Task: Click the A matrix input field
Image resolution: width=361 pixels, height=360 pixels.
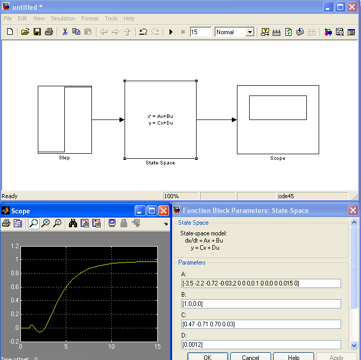Action: tap(261, 283)
